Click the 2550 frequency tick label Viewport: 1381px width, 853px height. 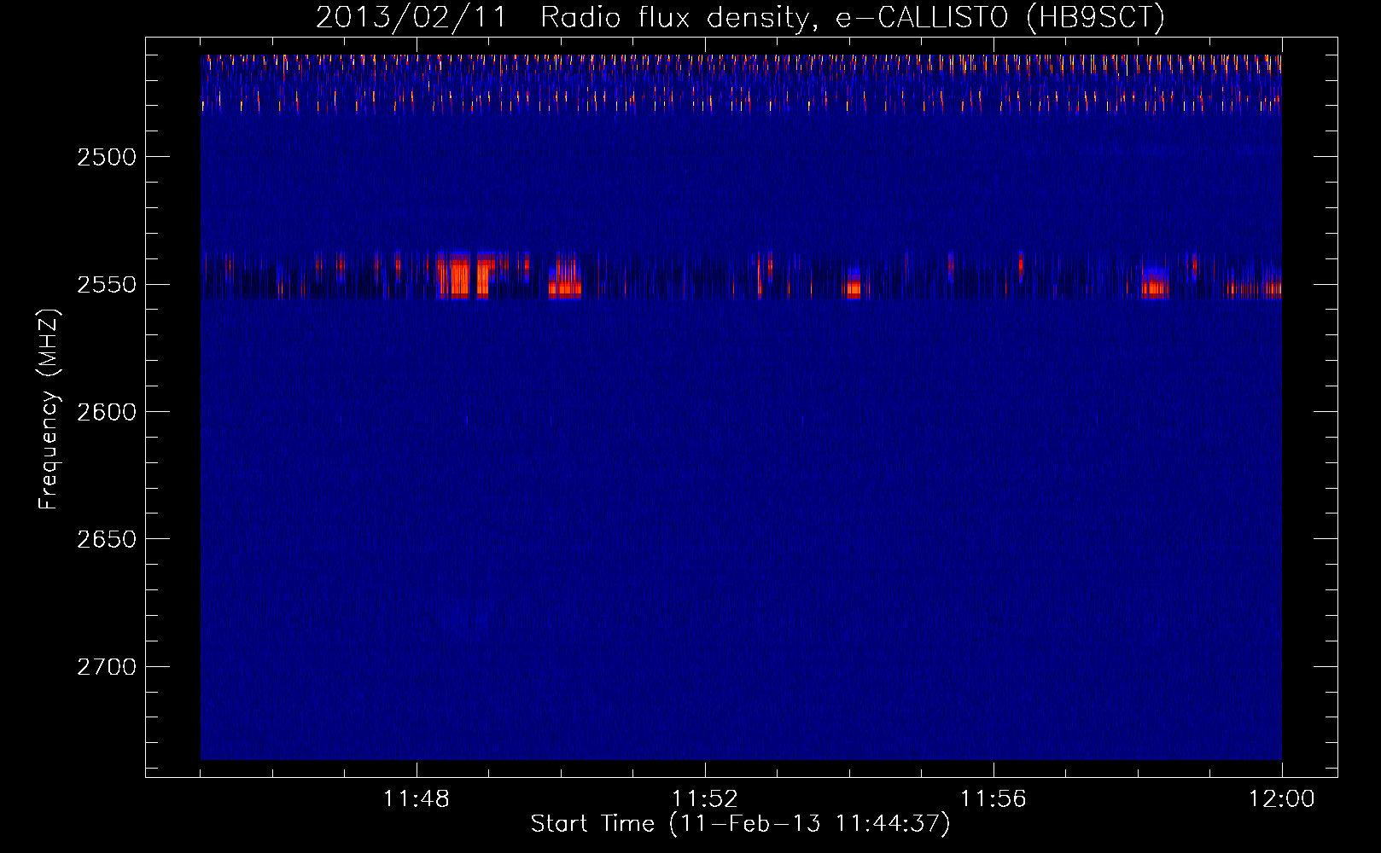click(107, 284)
